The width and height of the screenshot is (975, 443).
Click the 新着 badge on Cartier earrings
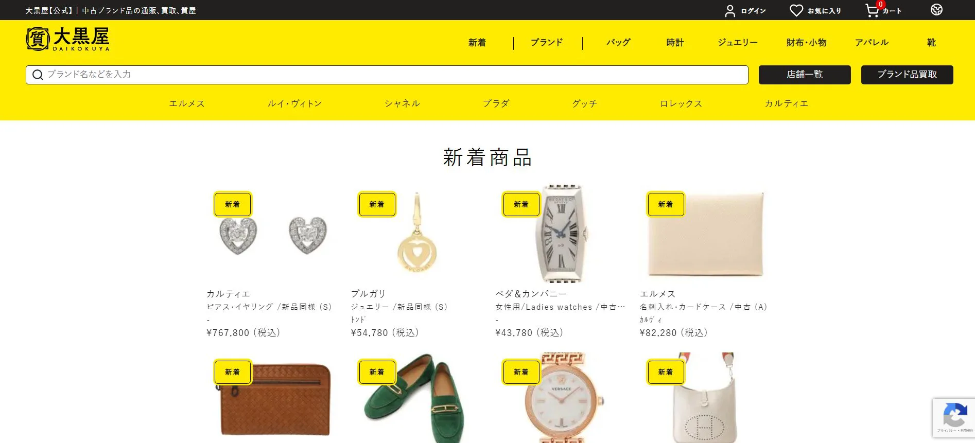pos(233,204)
